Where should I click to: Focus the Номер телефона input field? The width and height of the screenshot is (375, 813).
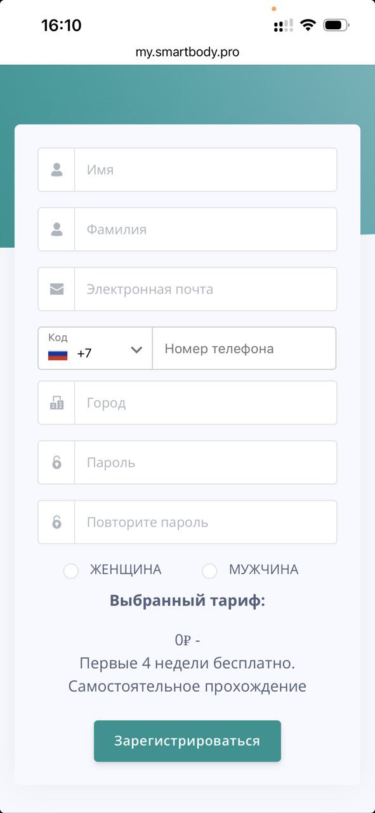(x=244, y=348)
